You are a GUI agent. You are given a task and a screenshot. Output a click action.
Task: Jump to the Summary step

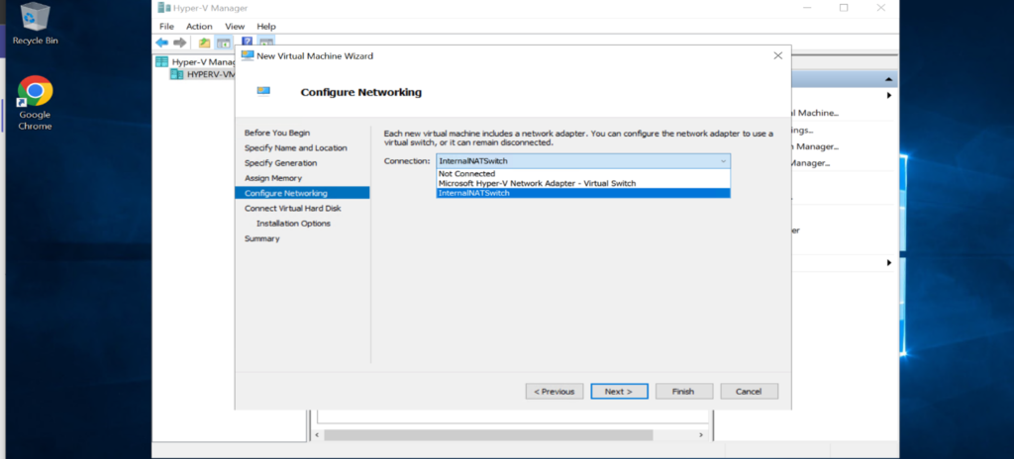261,238
